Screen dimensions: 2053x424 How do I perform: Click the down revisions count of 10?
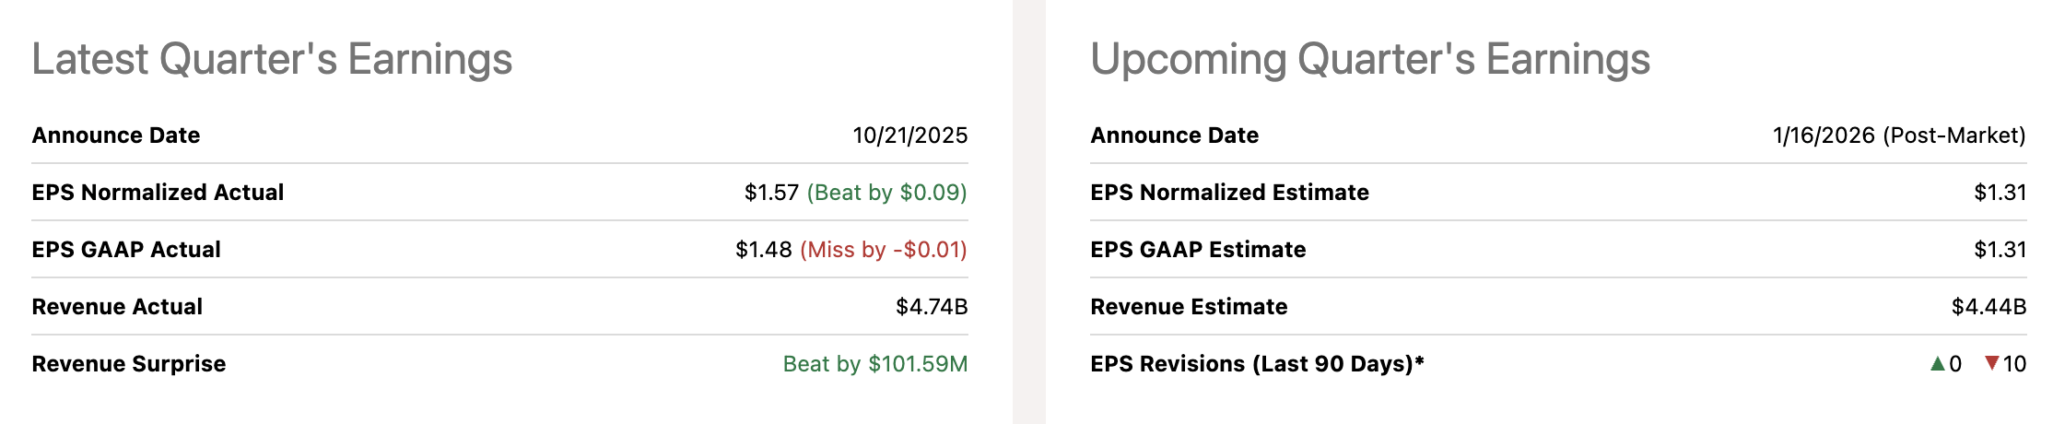point(2014,364)
